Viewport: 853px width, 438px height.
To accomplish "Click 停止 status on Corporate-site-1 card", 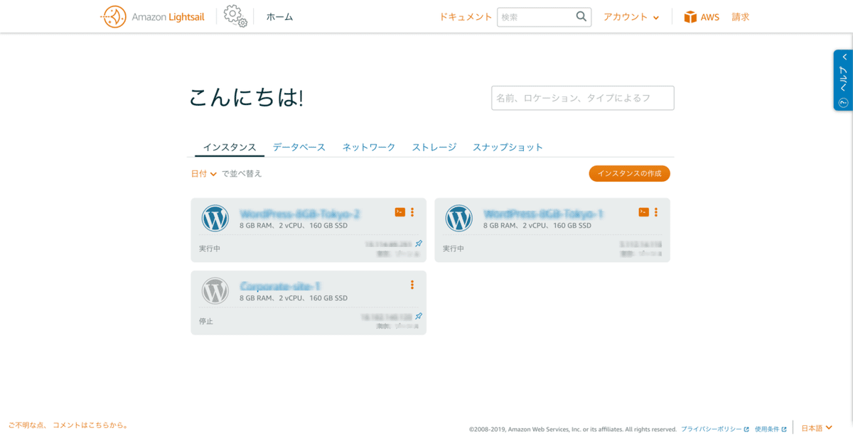I will coord(206,322).
